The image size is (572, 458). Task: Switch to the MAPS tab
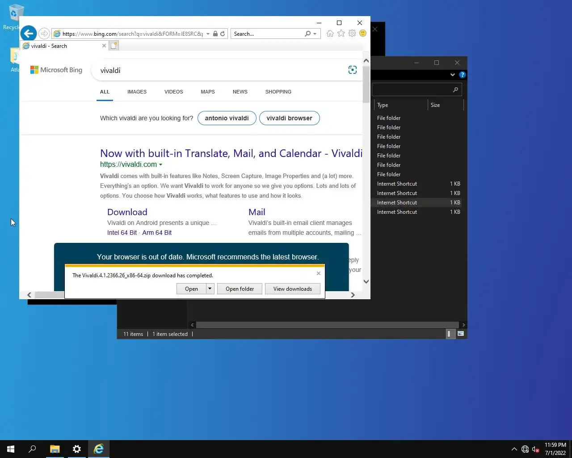208,92
